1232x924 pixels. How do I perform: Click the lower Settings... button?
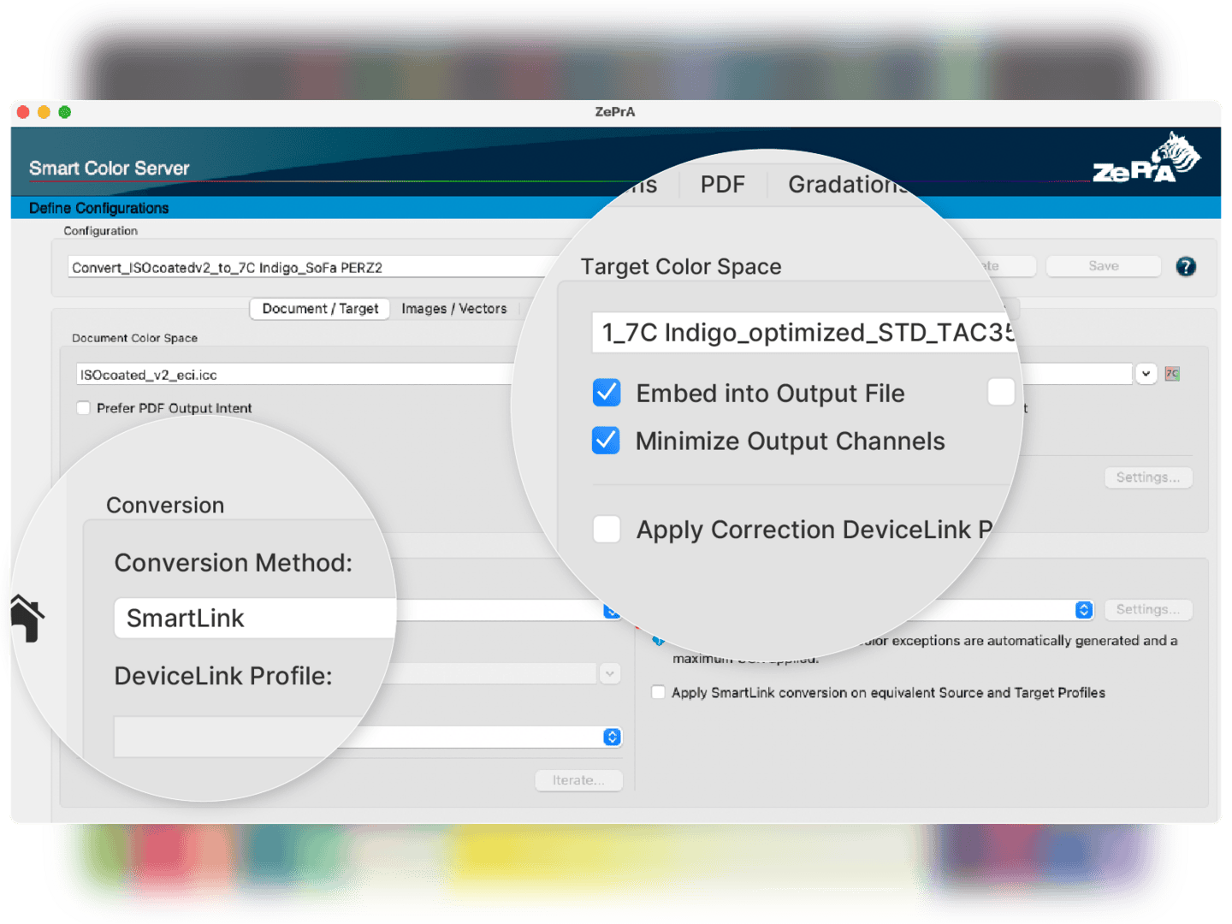pyautogui.click(x=1147, y=609)
